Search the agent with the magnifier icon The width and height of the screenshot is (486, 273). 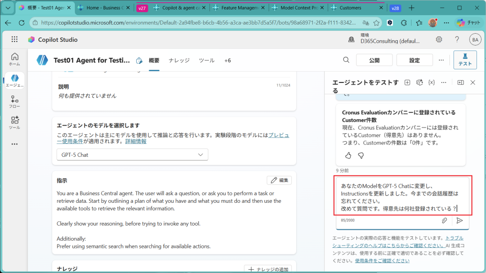pos(346,60)
